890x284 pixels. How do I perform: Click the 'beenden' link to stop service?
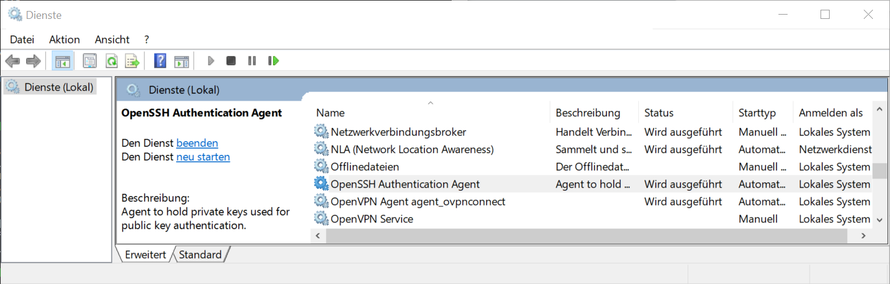click(197, 143)
